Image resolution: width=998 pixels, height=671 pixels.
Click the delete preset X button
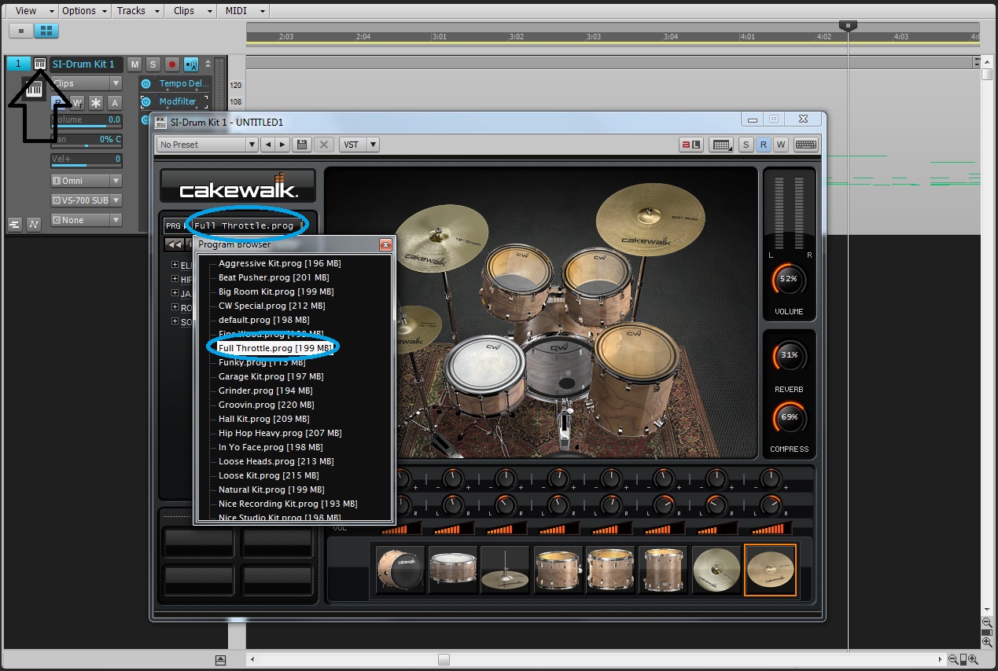323,145
